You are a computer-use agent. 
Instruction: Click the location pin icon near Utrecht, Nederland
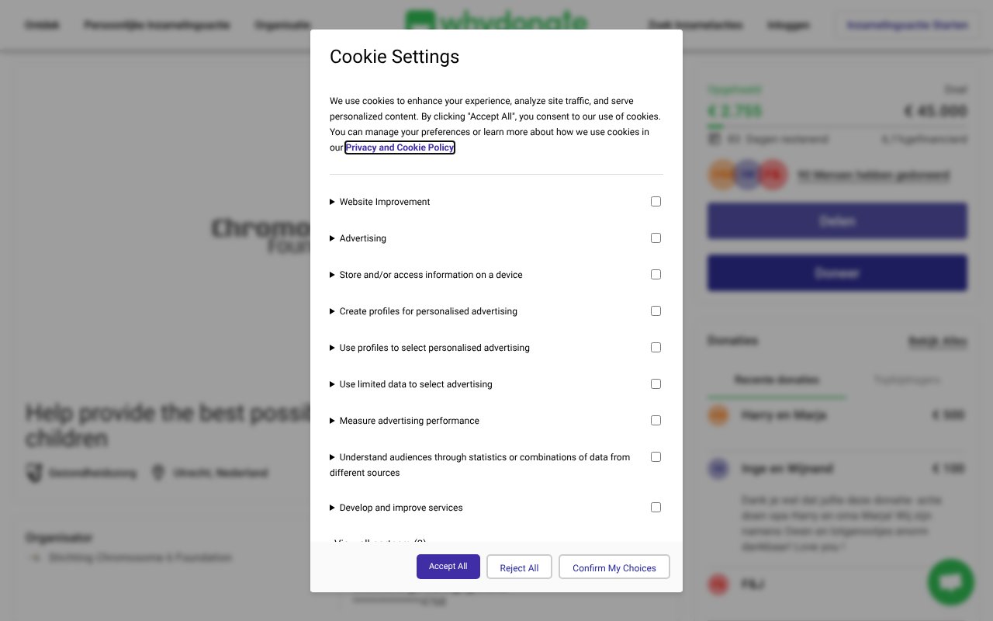(159, 472)
